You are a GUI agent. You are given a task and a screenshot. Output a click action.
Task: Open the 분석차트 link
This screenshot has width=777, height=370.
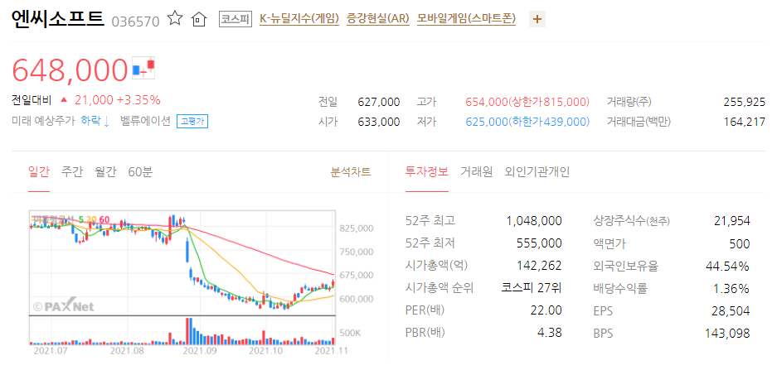click(x=350, y=172)
